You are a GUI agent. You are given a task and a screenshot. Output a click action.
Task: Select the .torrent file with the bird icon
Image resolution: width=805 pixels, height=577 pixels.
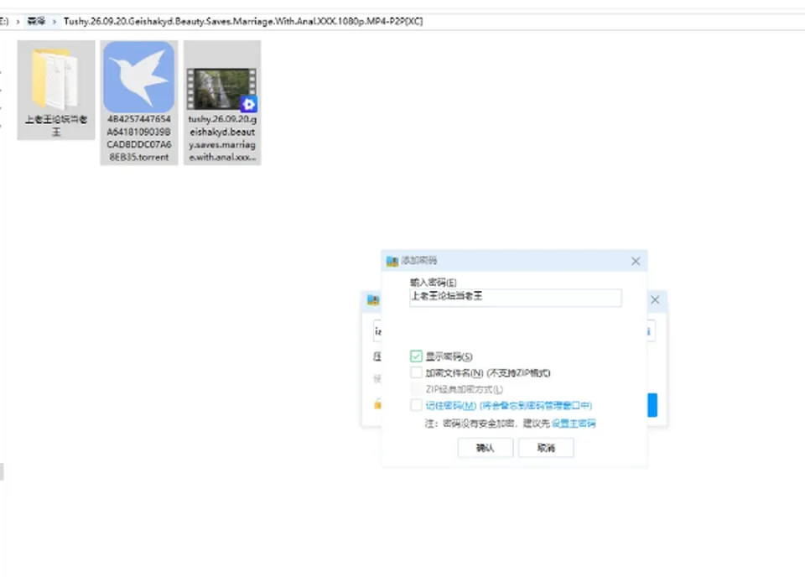pos(139,102)
